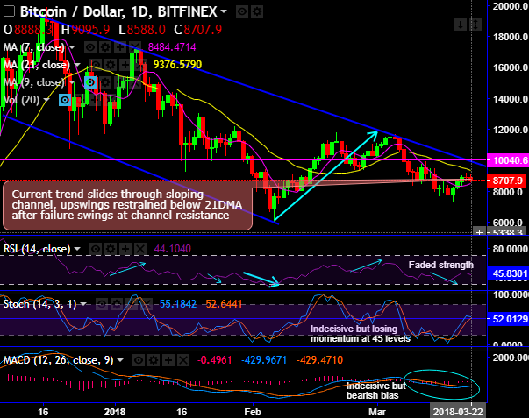Click the down-arrow pane icon at chart top right
Viewport: 529px width, 418px height.
[461, 25]
